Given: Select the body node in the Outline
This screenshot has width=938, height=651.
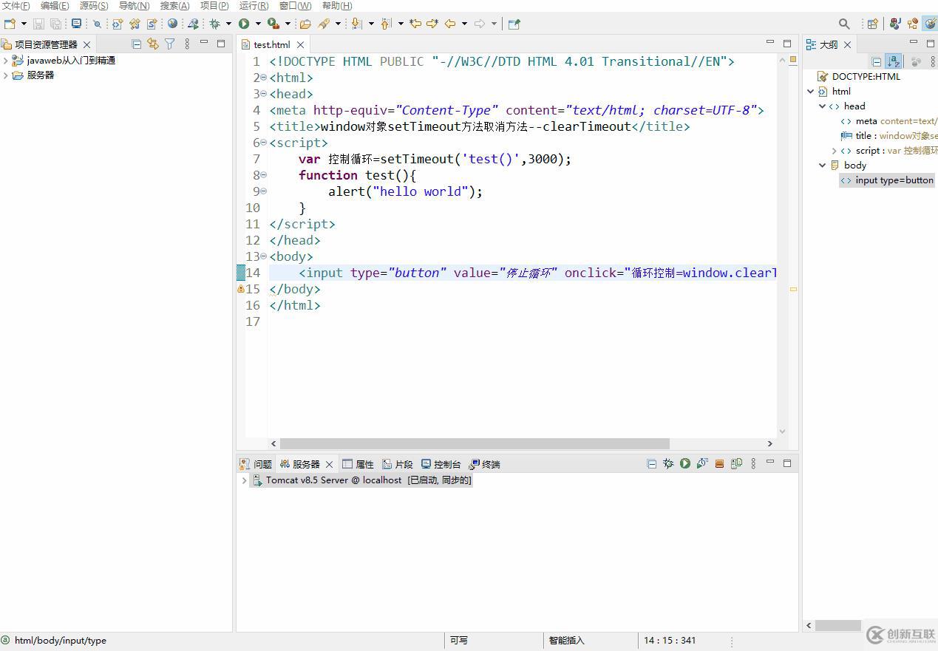Looking at the screenshot, I should pos(854,166).
